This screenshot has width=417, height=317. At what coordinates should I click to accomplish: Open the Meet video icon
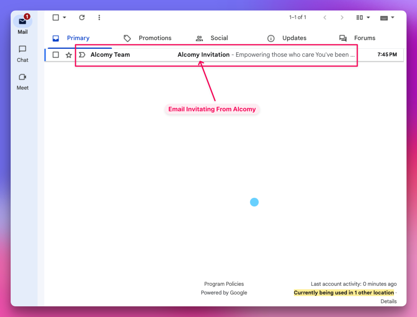click(x=23, y=77)
